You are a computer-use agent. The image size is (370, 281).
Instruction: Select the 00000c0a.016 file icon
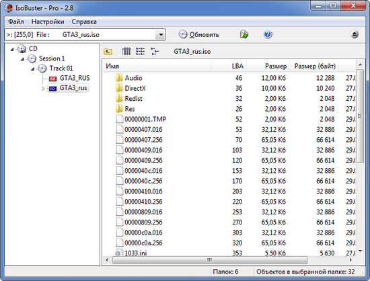click(120, 233)
